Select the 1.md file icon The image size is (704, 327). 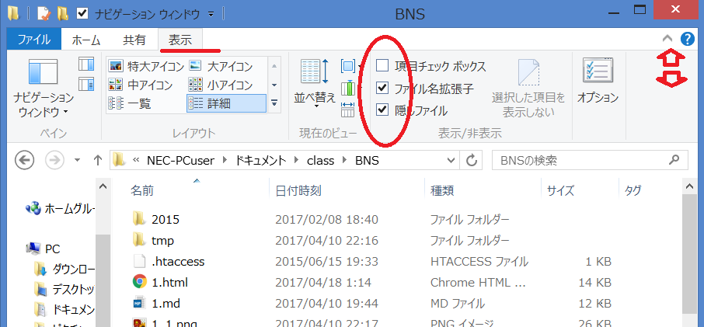tap(140, 303)
